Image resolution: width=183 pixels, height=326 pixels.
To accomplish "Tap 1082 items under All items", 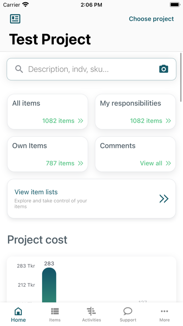I will [x=58, y=121].
